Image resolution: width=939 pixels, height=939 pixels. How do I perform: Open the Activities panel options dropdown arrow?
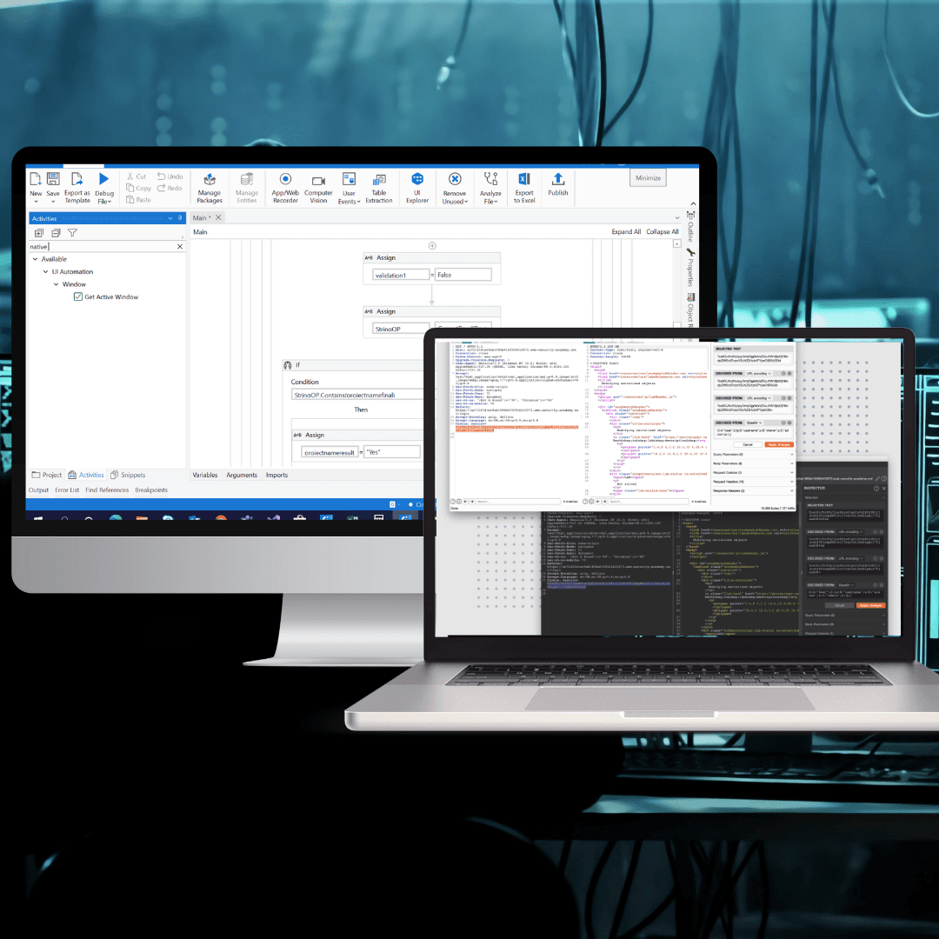pyautogui.click(x=170, y=218)
